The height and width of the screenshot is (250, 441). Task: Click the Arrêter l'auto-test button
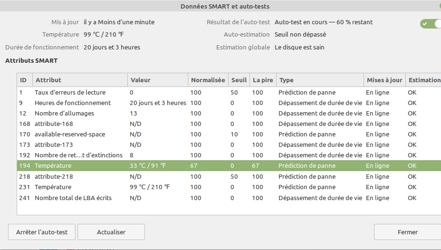[42, 232]
